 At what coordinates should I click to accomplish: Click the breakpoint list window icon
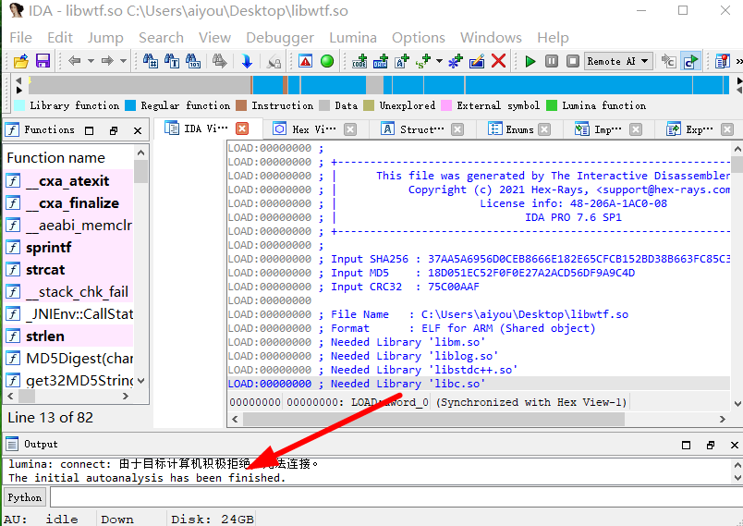tap(723, 61)
